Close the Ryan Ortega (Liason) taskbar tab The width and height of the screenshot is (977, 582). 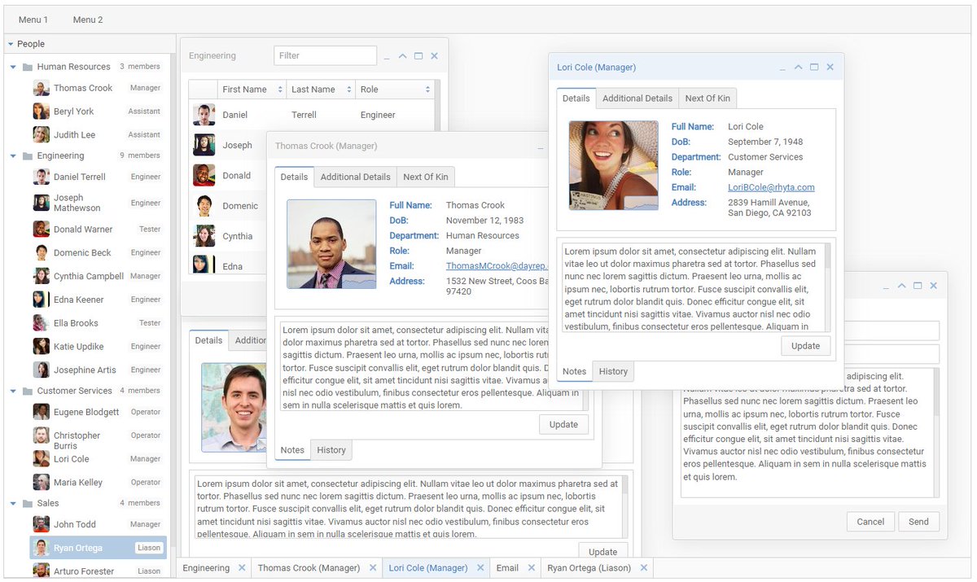click(643, 568)
